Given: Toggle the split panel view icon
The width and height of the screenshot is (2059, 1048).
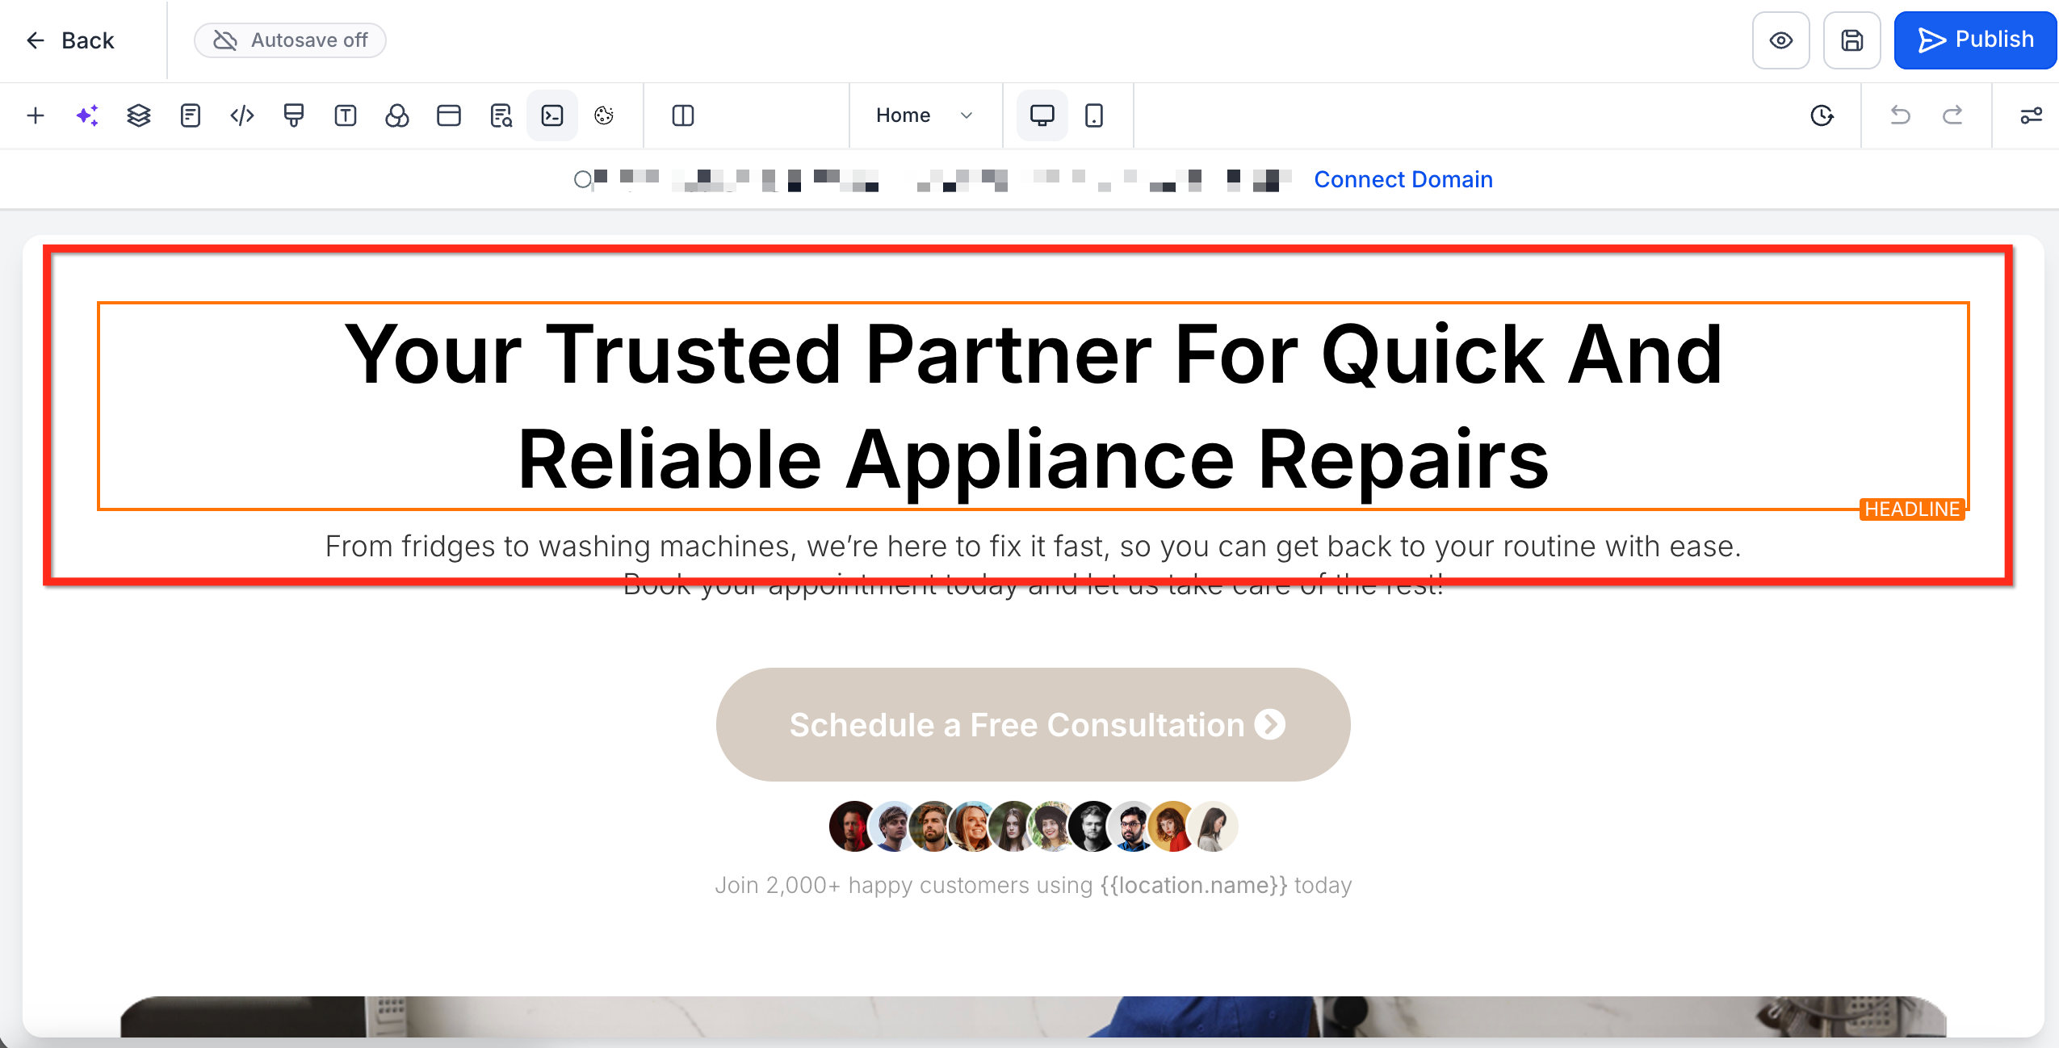Looking at the screenshot, I should [x=683, y=115].
